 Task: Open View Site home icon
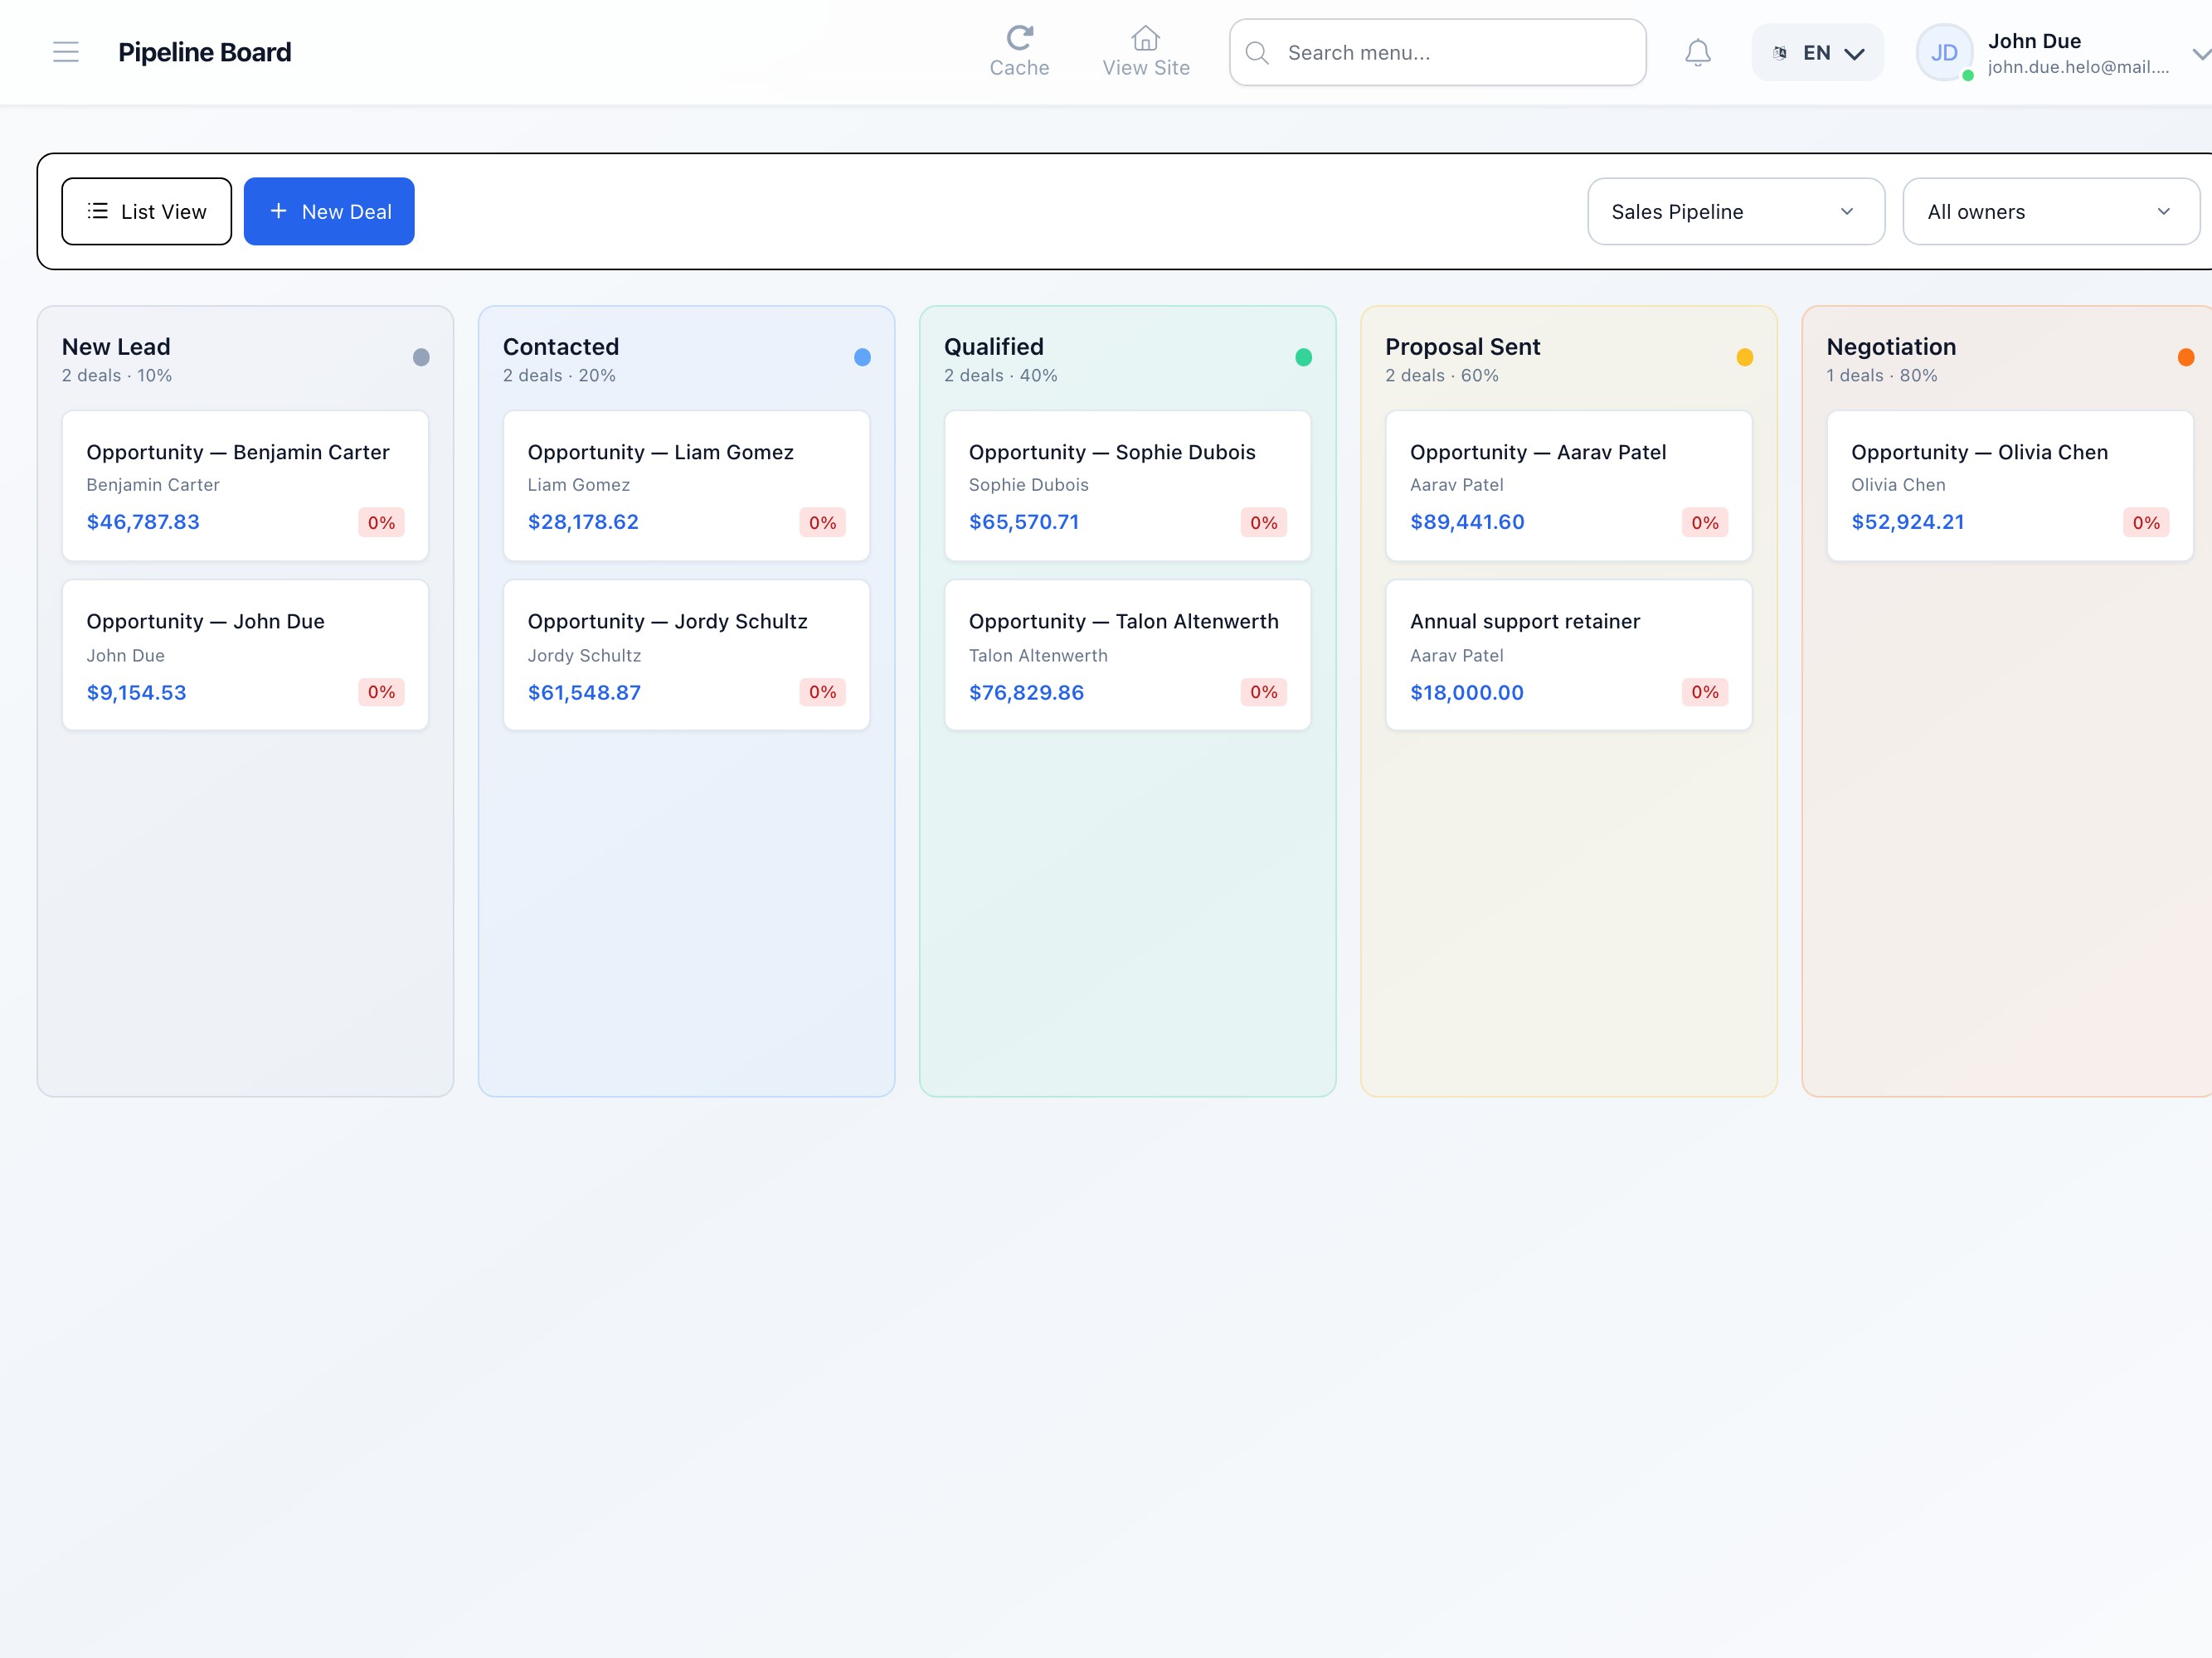1146,38
